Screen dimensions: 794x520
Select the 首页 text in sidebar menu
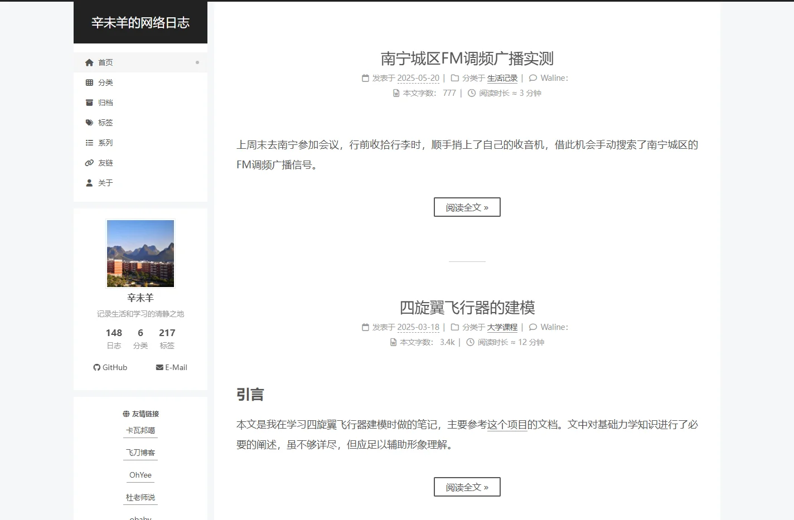click(x=105, y=62)
